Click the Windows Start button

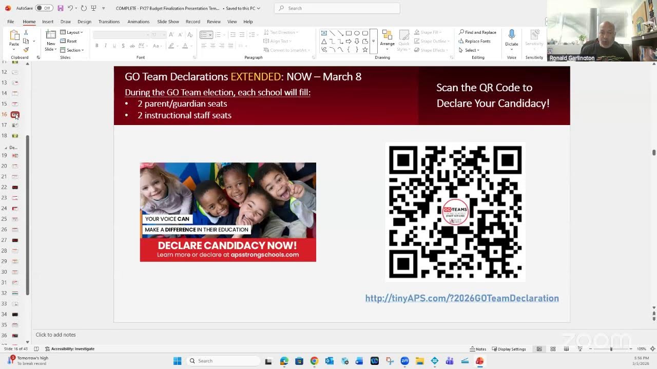(x=177, y=361)
